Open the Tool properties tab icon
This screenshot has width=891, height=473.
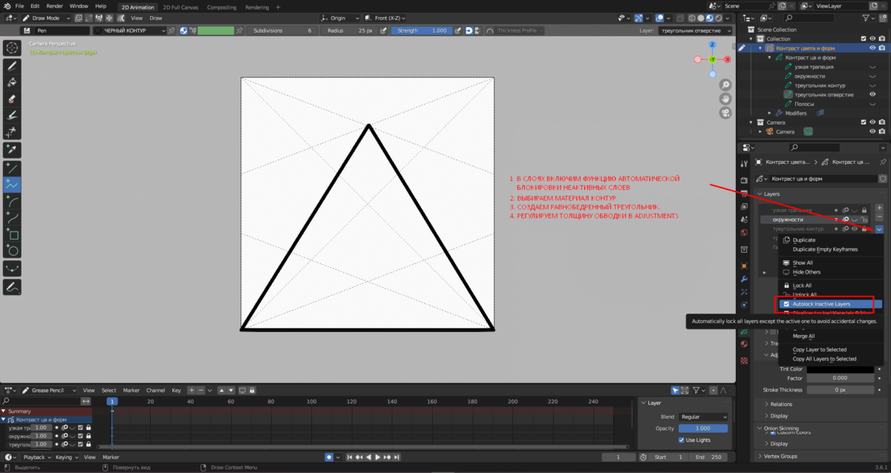(x=744, y=164)
